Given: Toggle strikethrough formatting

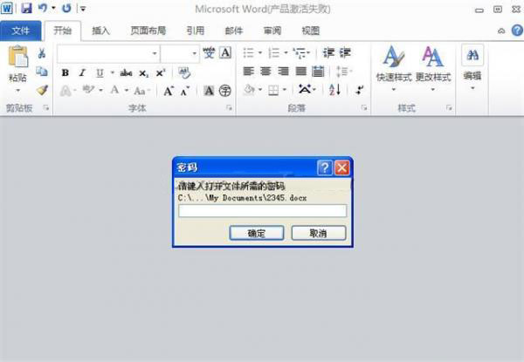Looking at the screenshot, I should point(126,72).
